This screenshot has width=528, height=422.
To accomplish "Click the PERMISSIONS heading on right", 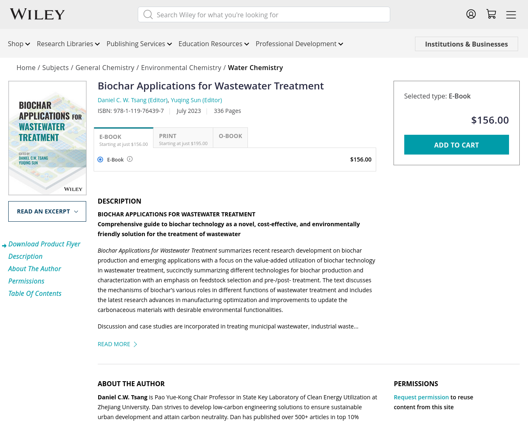I will (416, 384).
